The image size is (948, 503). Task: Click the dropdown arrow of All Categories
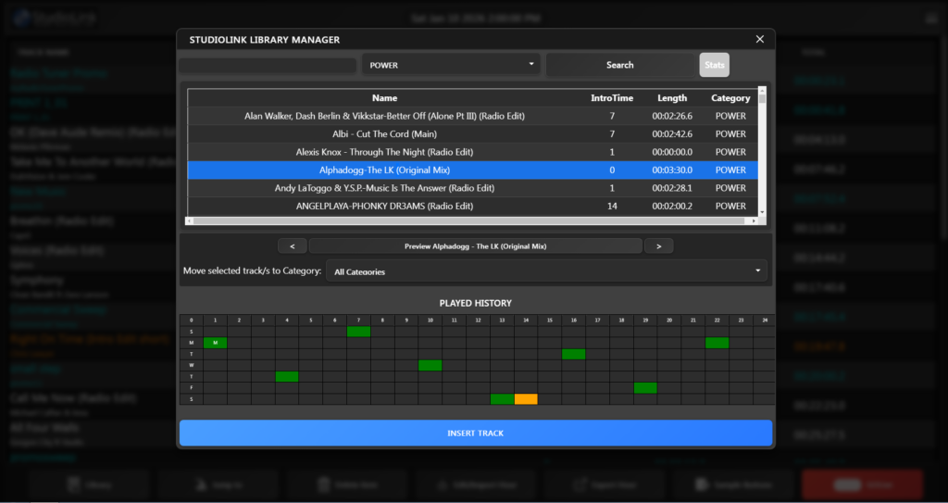757,270
